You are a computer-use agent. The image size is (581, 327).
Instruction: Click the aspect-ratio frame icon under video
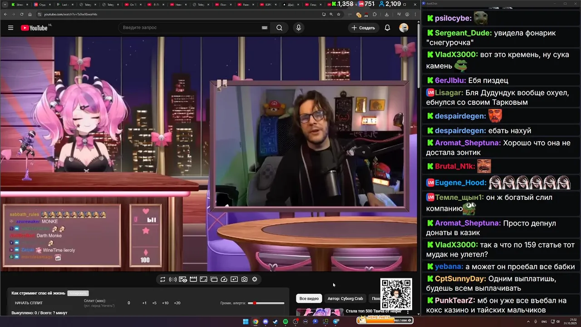click(203, 279)
